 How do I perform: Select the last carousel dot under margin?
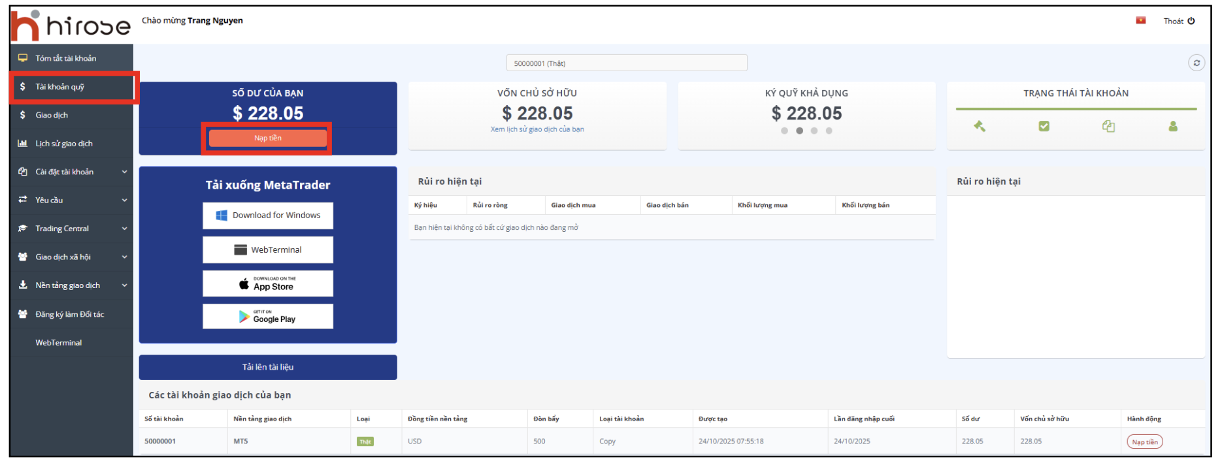(829, 131)
